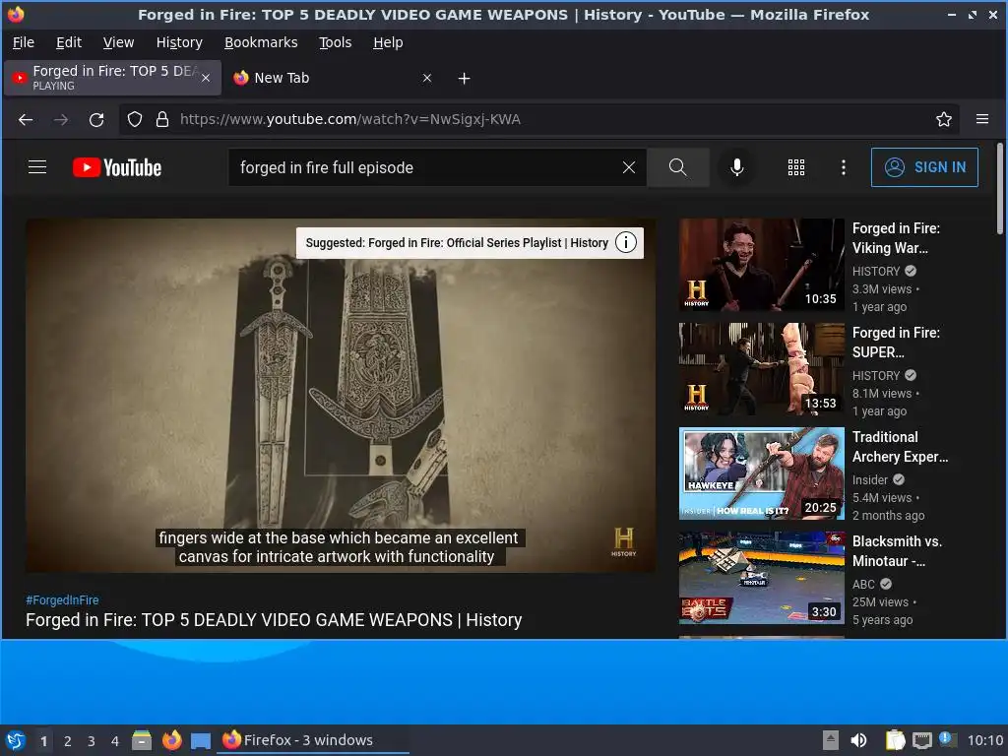Open the View menu
The height and width of the screenshot is (756, 1008).
tap(118, 42)
